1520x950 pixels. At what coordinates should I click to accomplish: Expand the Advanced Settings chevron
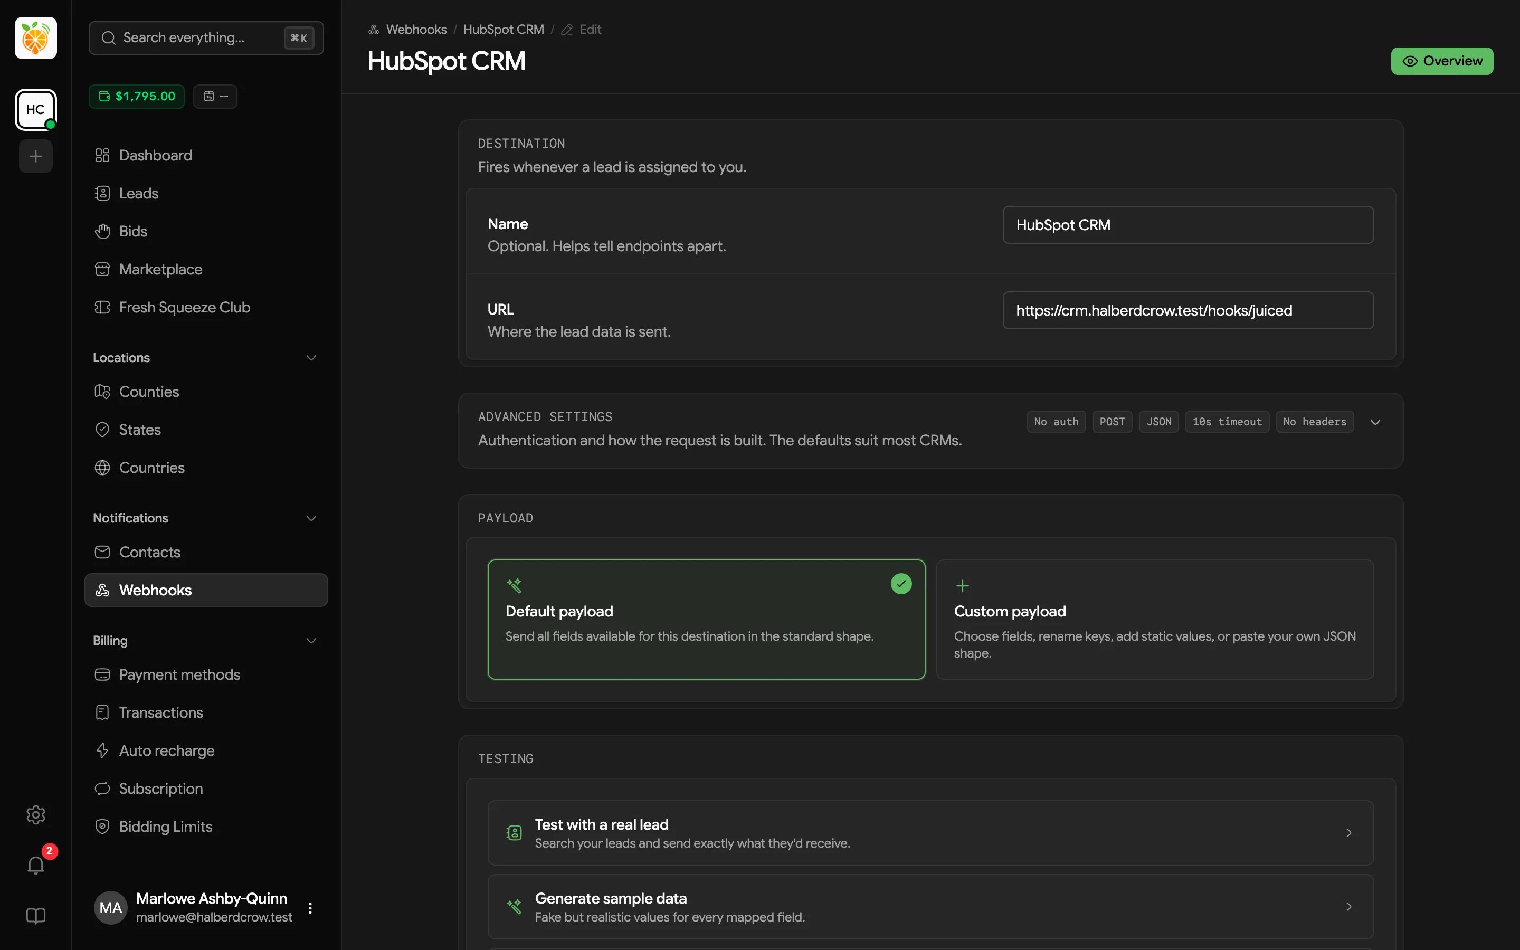pos(1375,422)
